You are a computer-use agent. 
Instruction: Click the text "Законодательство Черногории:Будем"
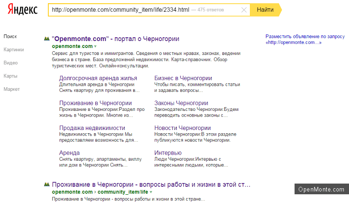196,109
